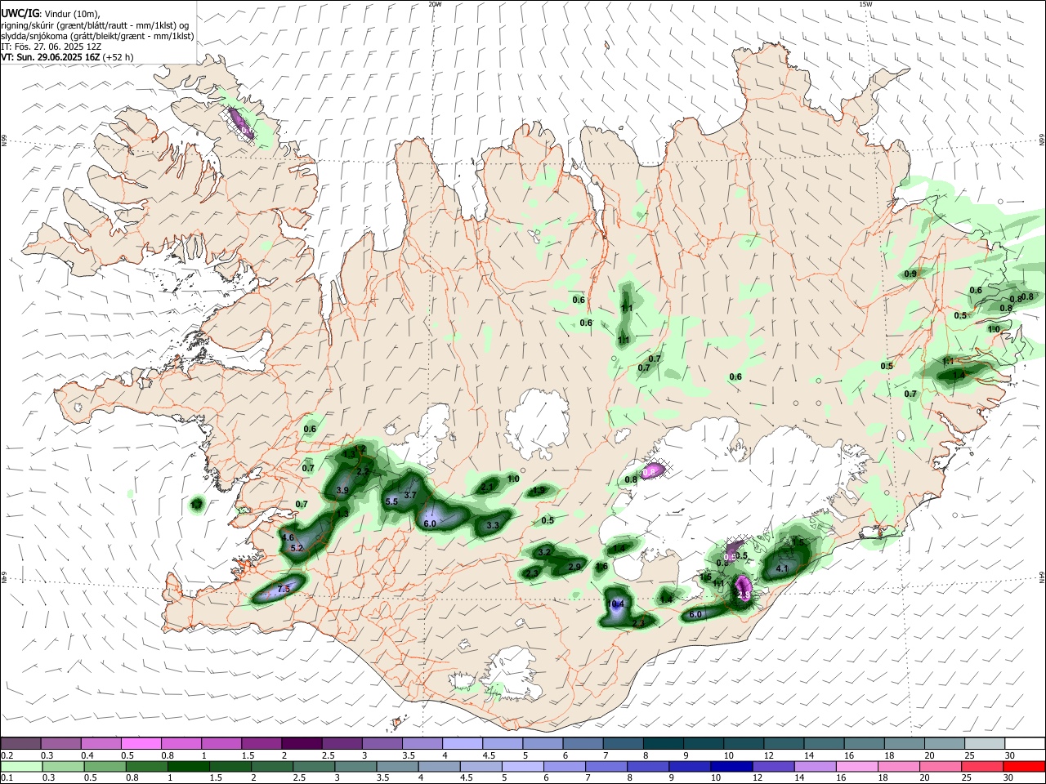Click the 3.2 rainfall label
This screenshot has width=1046, height=784.
pos(544,552)
